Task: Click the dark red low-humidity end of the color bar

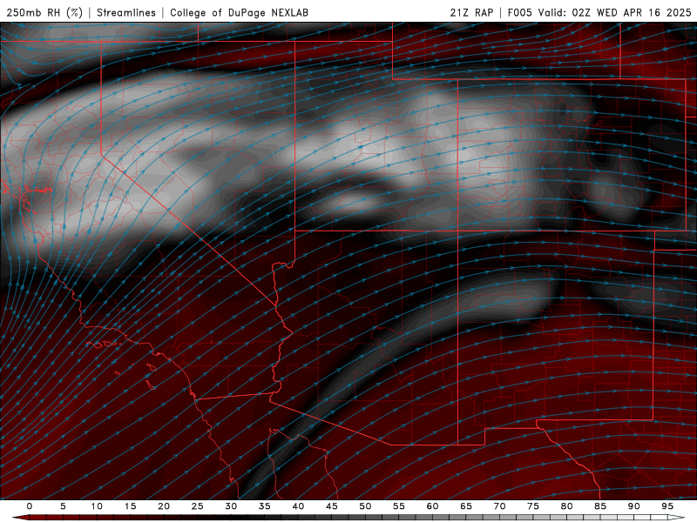Action: click(21, 518)
